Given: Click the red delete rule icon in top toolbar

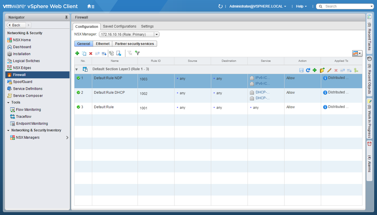Looking at the screenshot, I should pyautogui.click(x=91, y=53).
